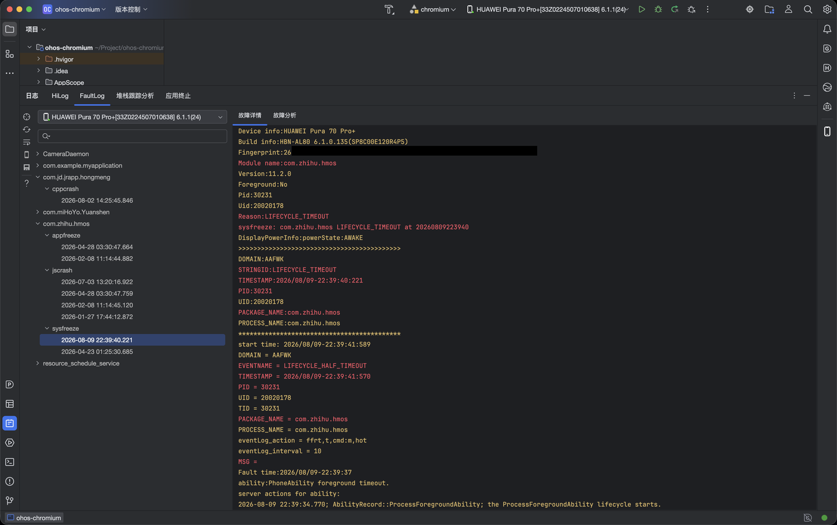Open the Problems warning circle icon

[x=10, y=481]
